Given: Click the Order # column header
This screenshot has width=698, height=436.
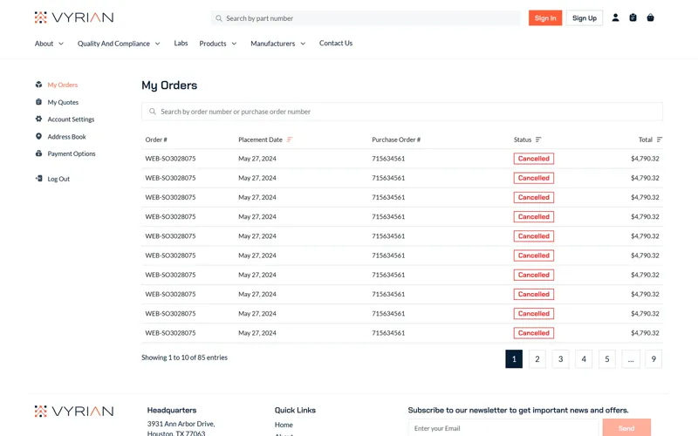Looking at the screenshot, I should pyautogui.click(x=156, y=140).
